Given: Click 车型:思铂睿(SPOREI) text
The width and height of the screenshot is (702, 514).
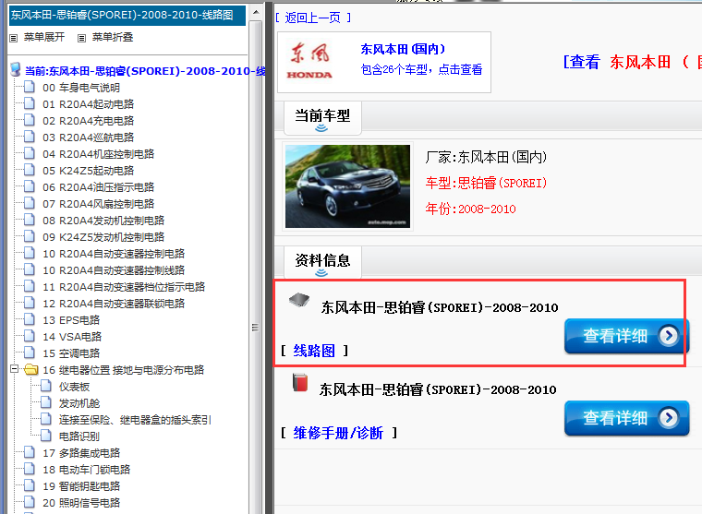Looking at the screenshot, I should pyautogui.click(x=486, y=183).
